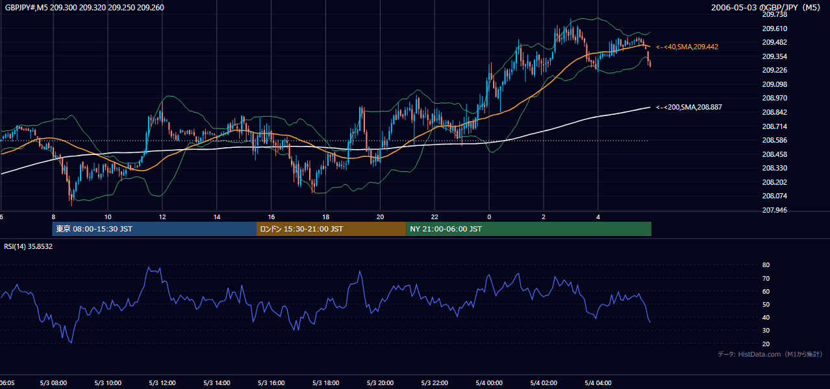830x389 pixels.
Task: Click the ロンドン 15:30-21:00 JST session bar
Action: point(331,229)
